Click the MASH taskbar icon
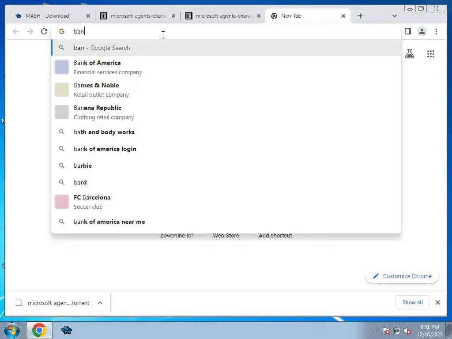This screenshot has height=339, width=452. coord(66,330)
